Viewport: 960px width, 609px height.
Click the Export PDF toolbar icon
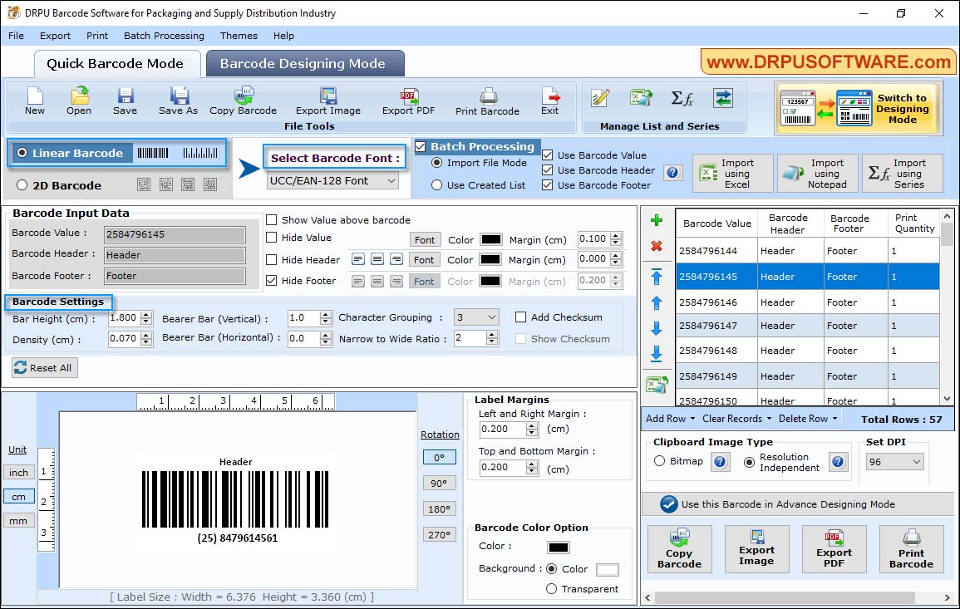pyautogui.click(x=408, y=100)
